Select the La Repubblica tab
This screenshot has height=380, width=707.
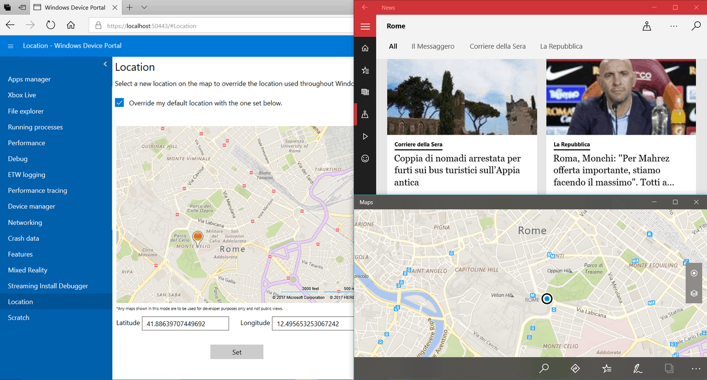(561, 46)
